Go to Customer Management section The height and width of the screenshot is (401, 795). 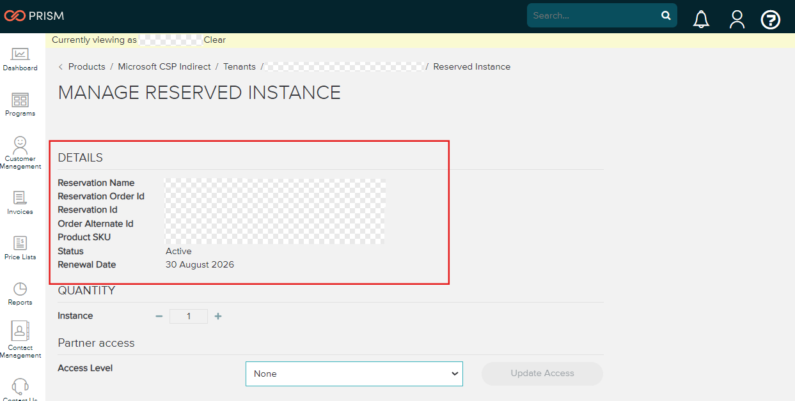(20, 153)
